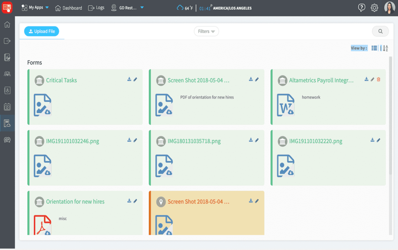Open the employee contacts sidebar icon
The height and width of the screenshot is (250, 398).
tap(7, 90)
